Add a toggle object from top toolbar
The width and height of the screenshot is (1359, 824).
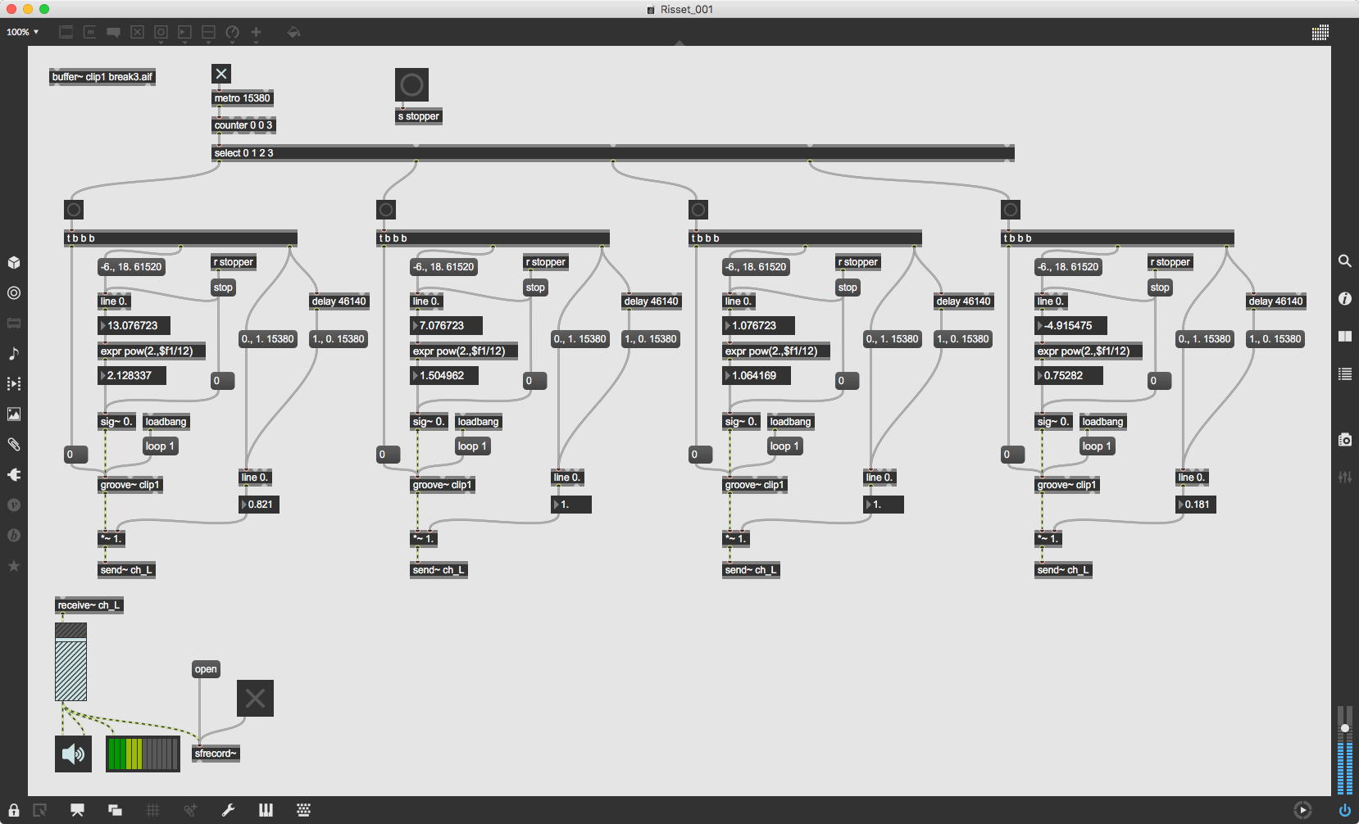tap(138, 33)
